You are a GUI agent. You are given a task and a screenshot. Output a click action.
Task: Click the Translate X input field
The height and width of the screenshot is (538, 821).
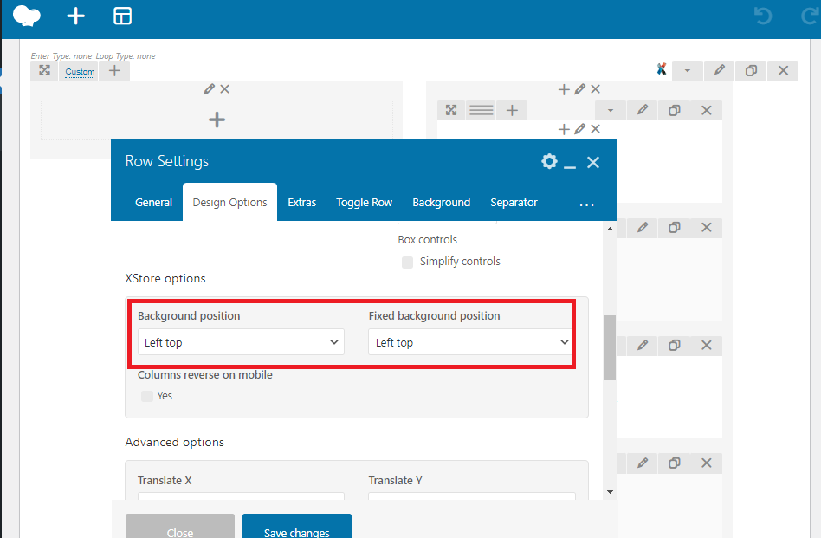coord(241,496)
